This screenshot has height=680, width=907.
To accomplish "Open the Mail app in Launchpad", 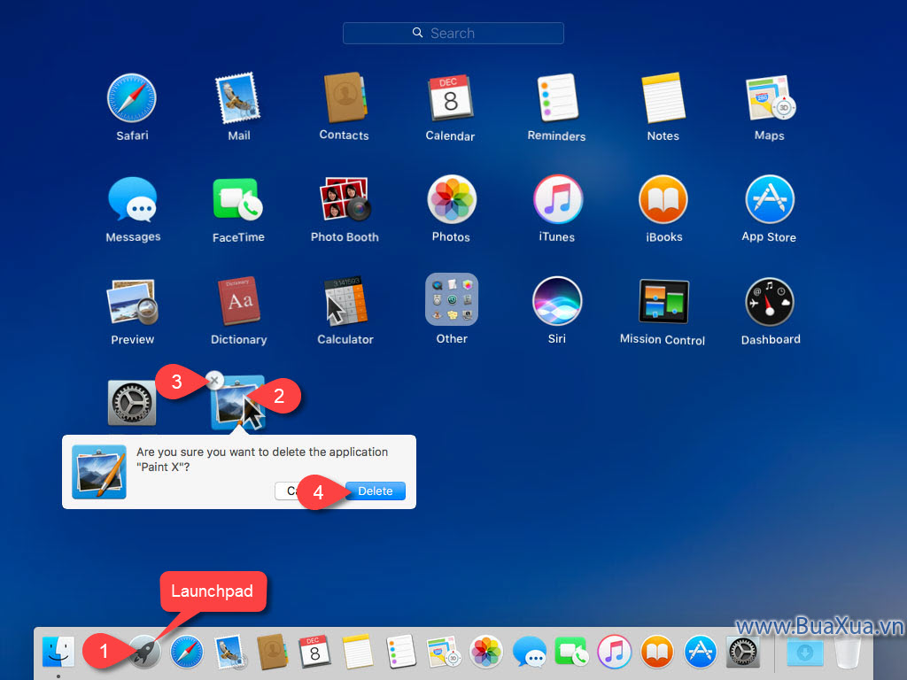I will tap(237, 98).
